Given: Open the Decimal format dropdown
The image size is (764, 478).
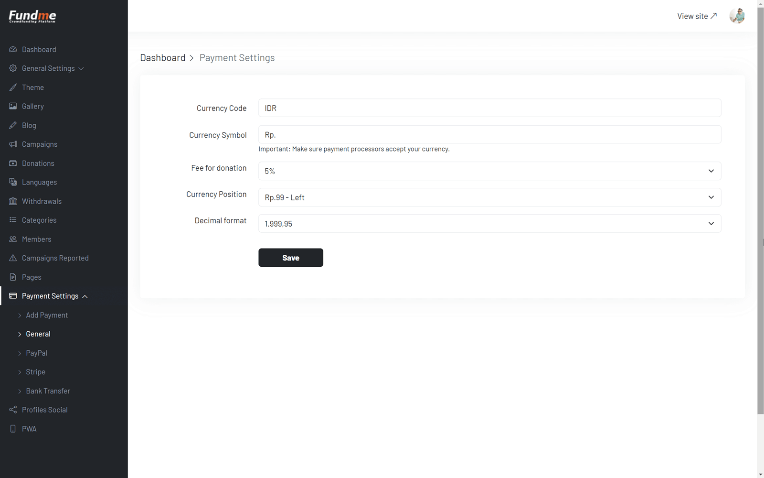Looking at the screenshot, I should pyautogui.click(x=489, y=223).
